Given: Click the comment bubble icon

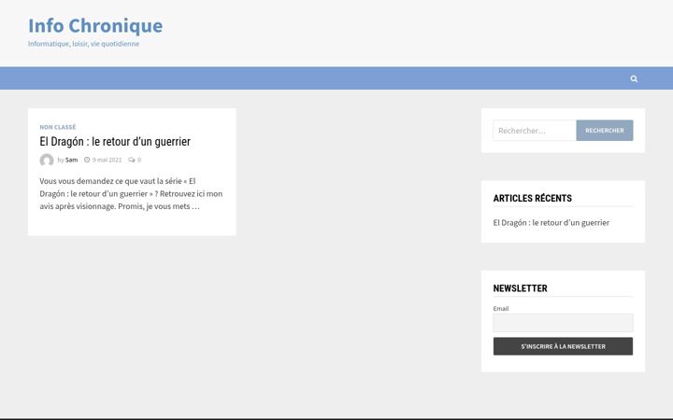Looking at the screenshot, I should [x=132, y=160].
